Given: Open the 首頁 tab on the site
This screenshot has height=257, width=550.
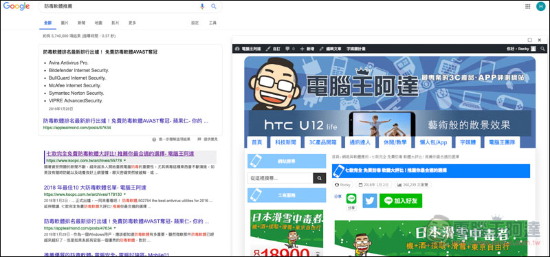Looking at the screenshot, I should (256, 142).
